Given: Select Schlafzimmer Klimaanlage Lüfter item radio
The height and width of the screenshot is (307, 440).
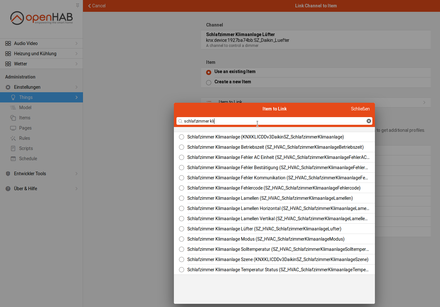Looking at the screenshot, I should click(182, 229).
